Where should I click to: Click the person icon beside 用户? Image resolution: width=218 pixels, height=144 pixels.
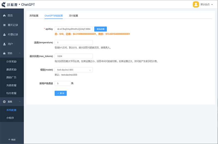tap(4, 44)
